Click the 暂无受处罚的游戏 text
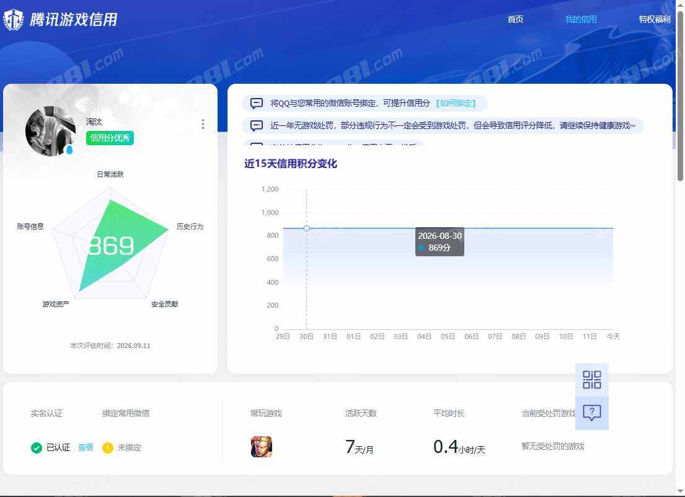Viewport: 685px width, 497px height. (552, 446)
